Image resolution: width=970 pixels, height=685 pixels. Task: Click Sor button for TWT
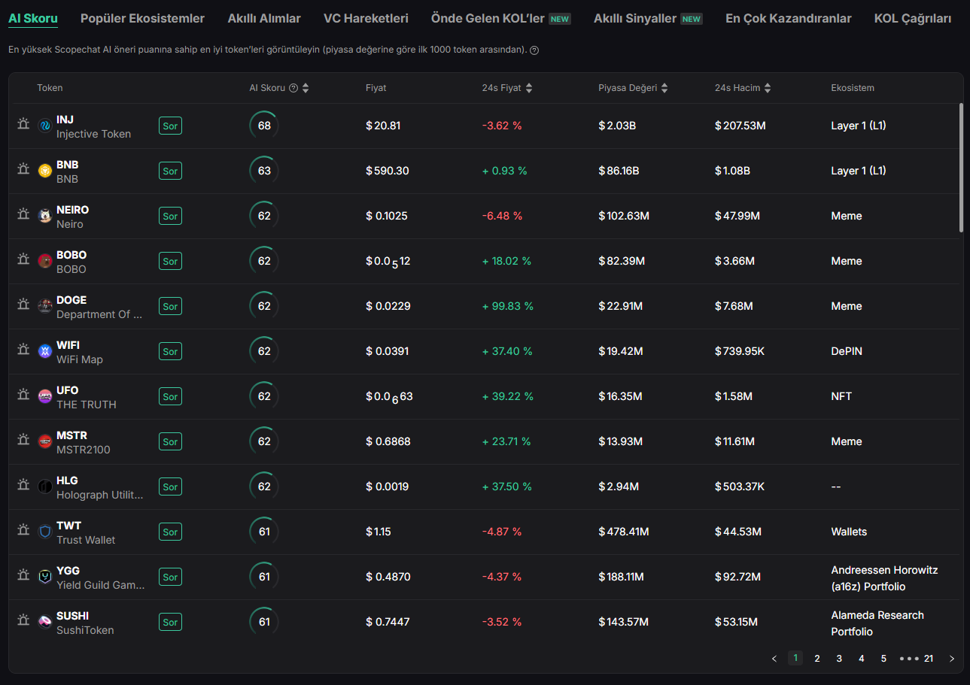point(171,532)
